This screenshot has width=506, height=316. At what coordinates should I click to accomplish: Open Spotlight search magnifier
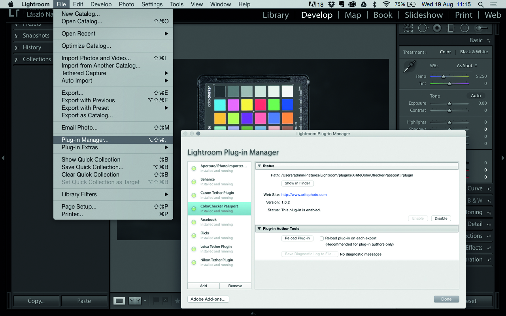481,4
